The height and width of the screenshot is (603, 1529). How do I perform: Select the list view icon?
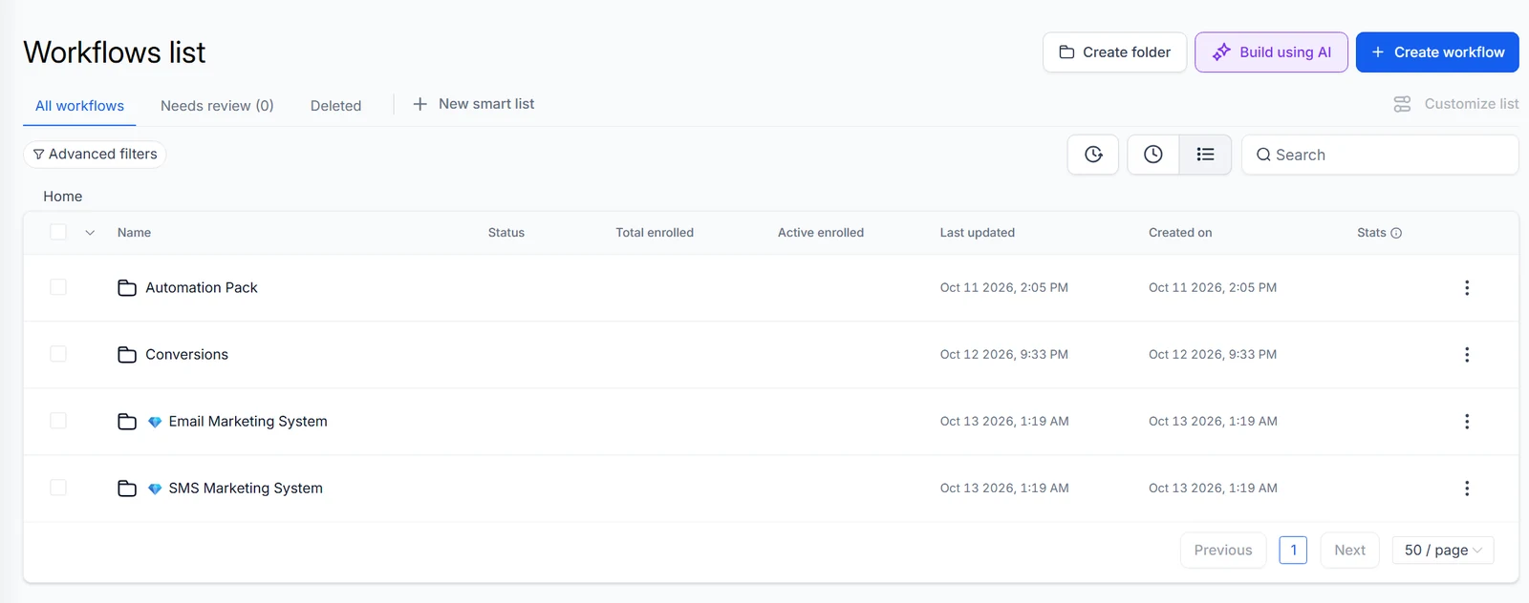[1205, 155]
